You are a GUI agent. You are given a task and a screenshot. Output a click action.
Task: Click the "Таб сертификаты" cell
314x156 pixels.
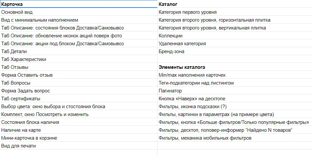21,99
